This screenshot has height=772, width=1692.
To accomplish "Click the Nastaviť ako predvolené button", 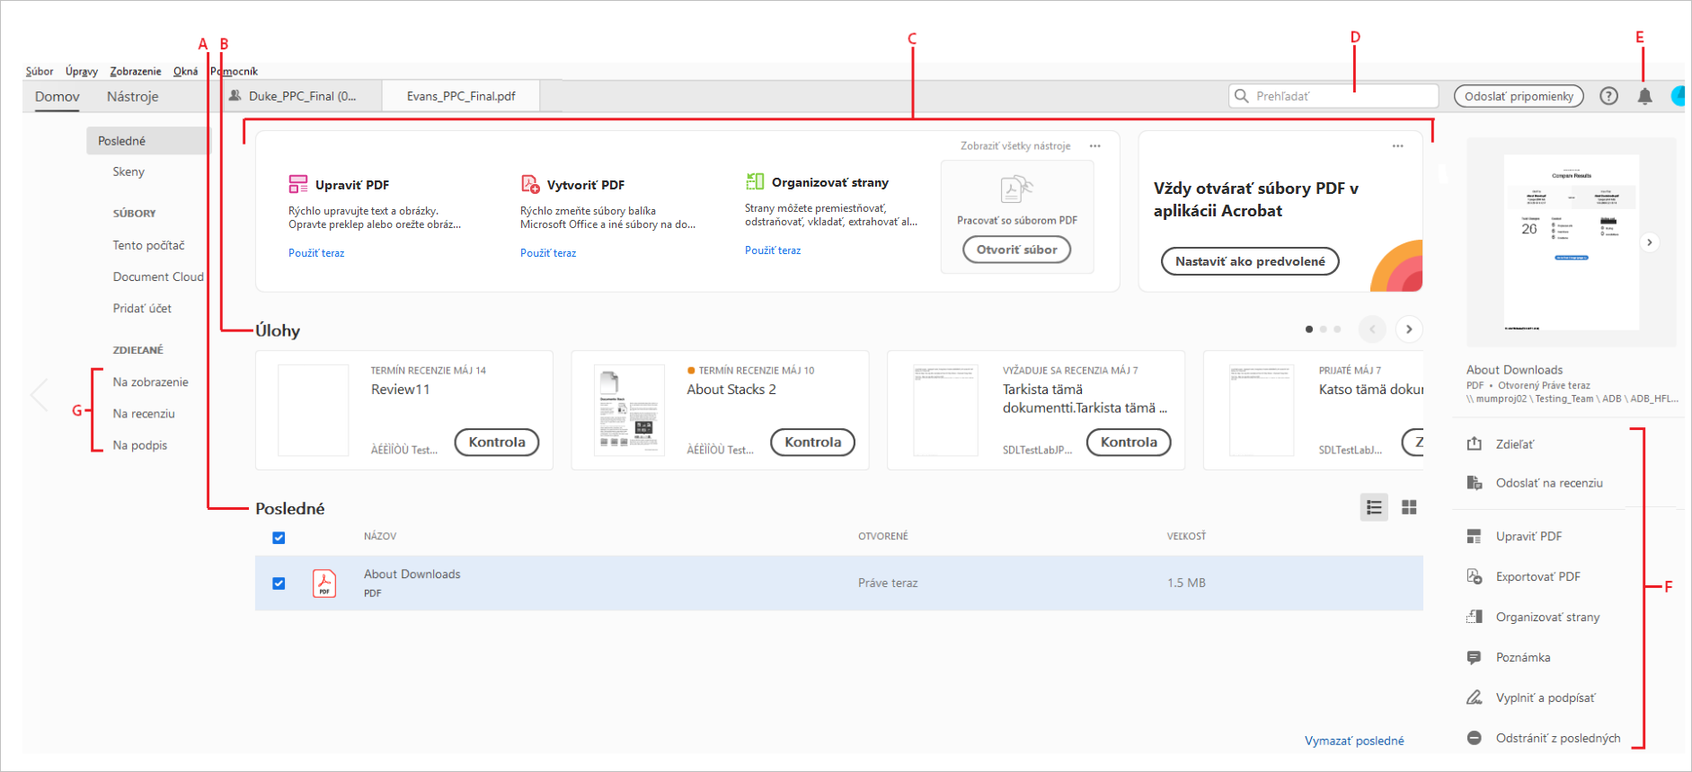I will pyautogui.click(x=1250, y=261).
